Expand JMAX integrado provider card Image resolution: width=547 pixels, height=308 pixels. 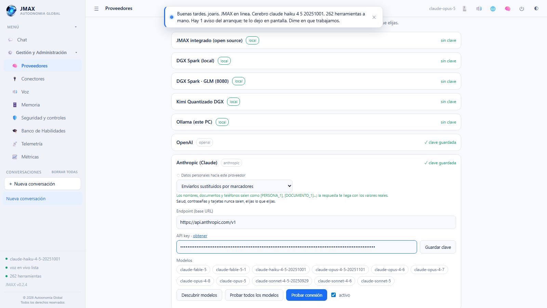316,40
